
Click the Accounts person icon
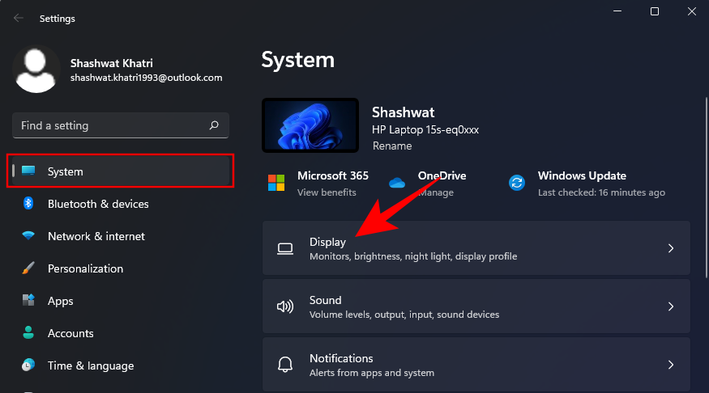28,333
